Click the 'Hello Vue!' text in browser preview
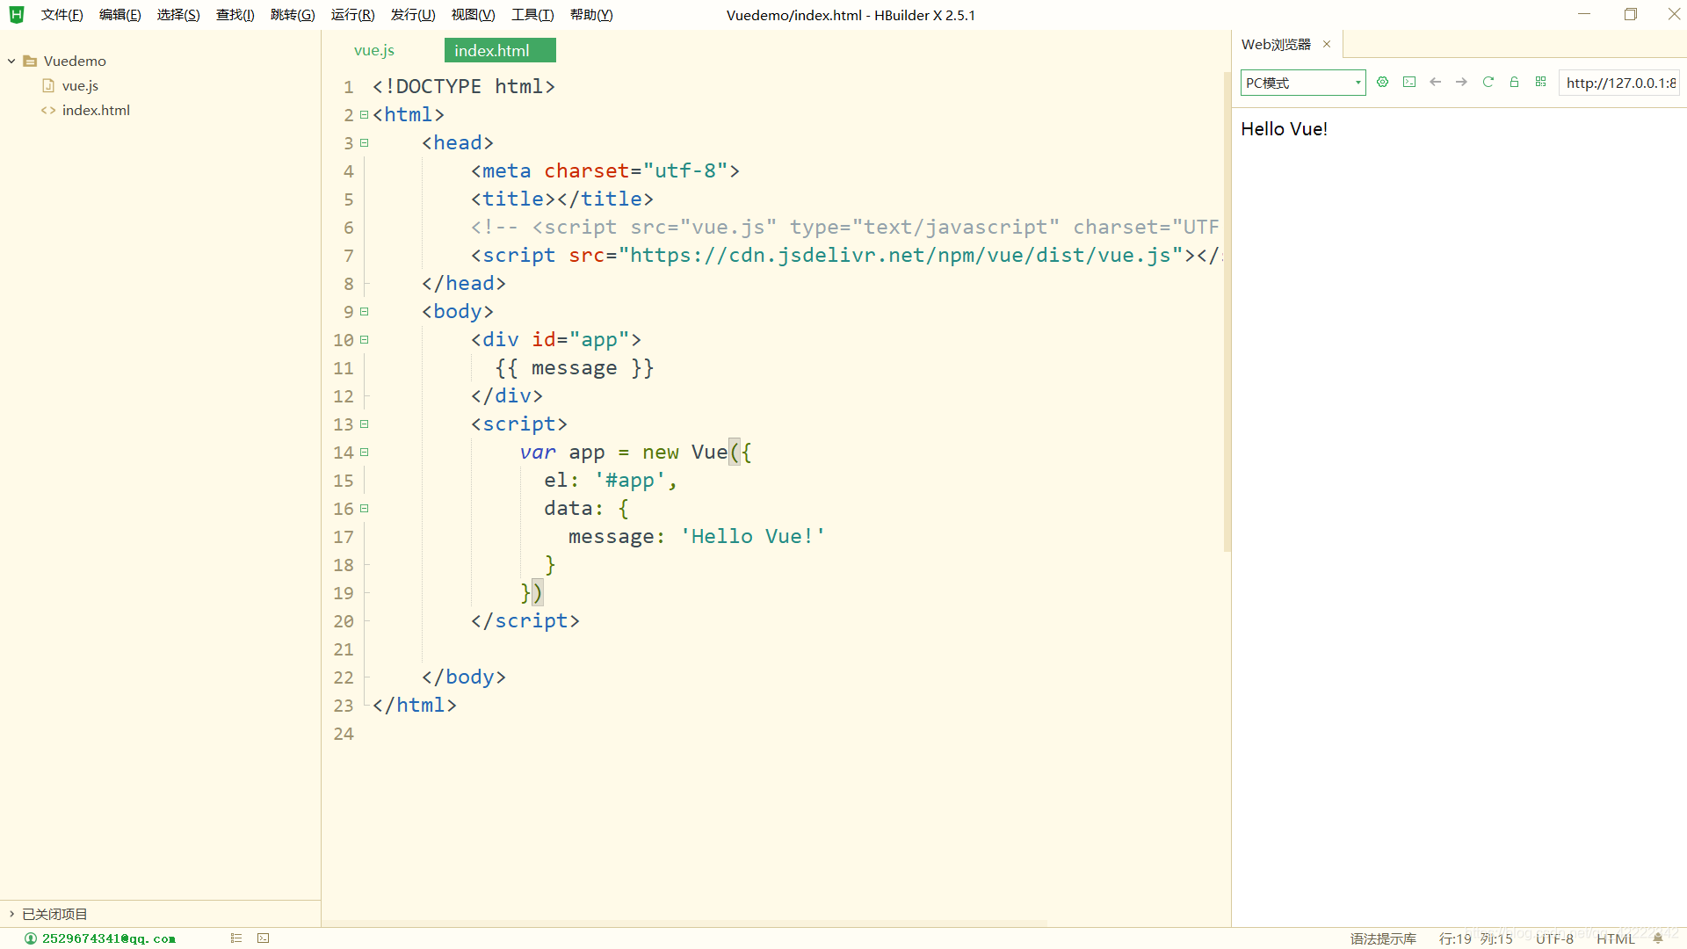Viewport: 1687px width, 949px height. click(x=1284, y=129)
